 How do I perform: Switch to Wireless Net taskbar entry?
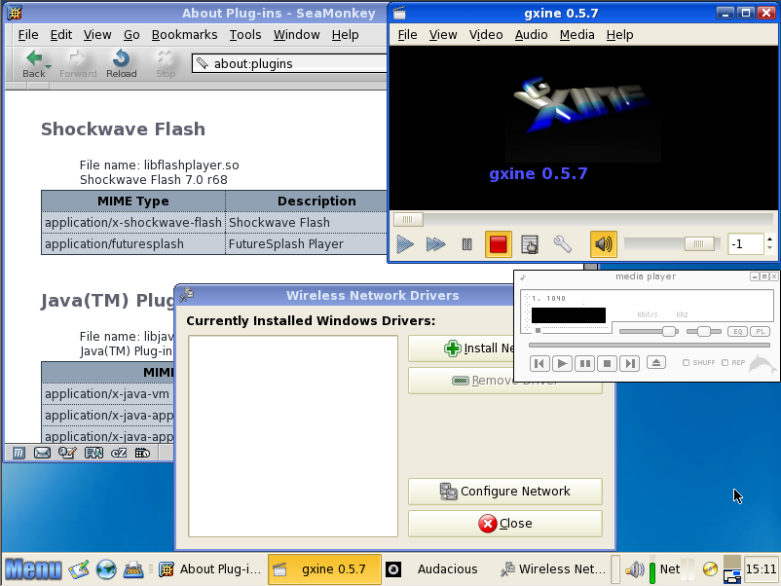click(x=553, y=569)
